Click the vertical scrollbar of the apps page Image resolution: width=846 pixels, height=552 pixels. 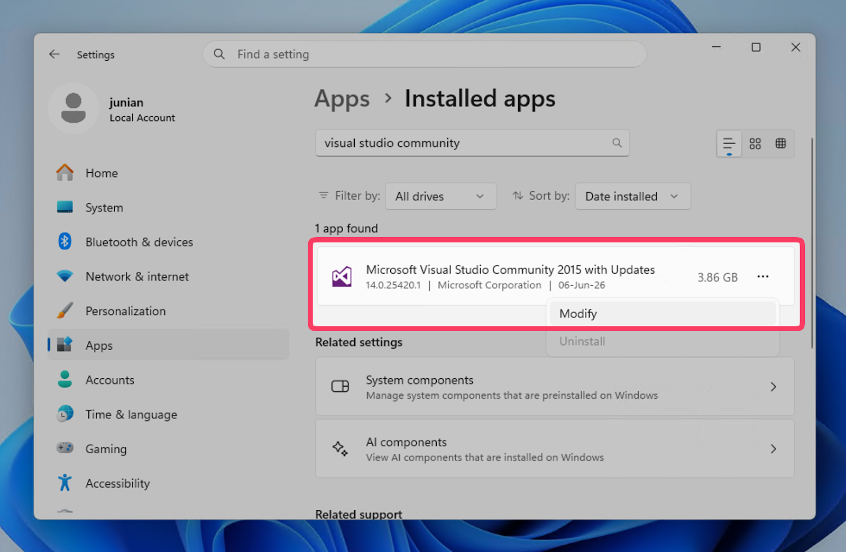coord(812,243)
